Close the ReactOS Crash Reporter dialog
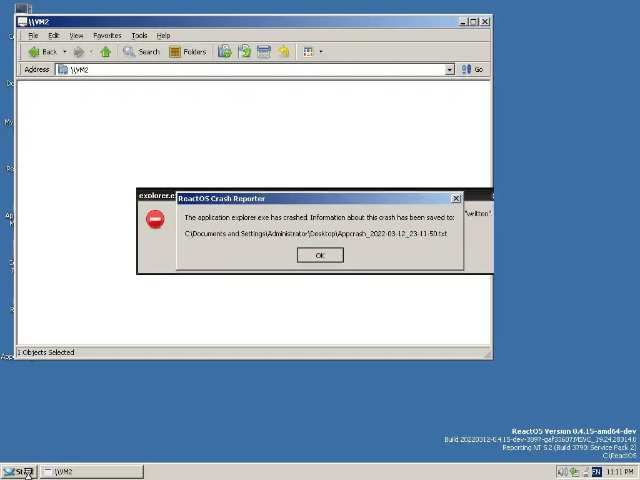The height and width of the screenshot is (480, 640). point(456,199)
